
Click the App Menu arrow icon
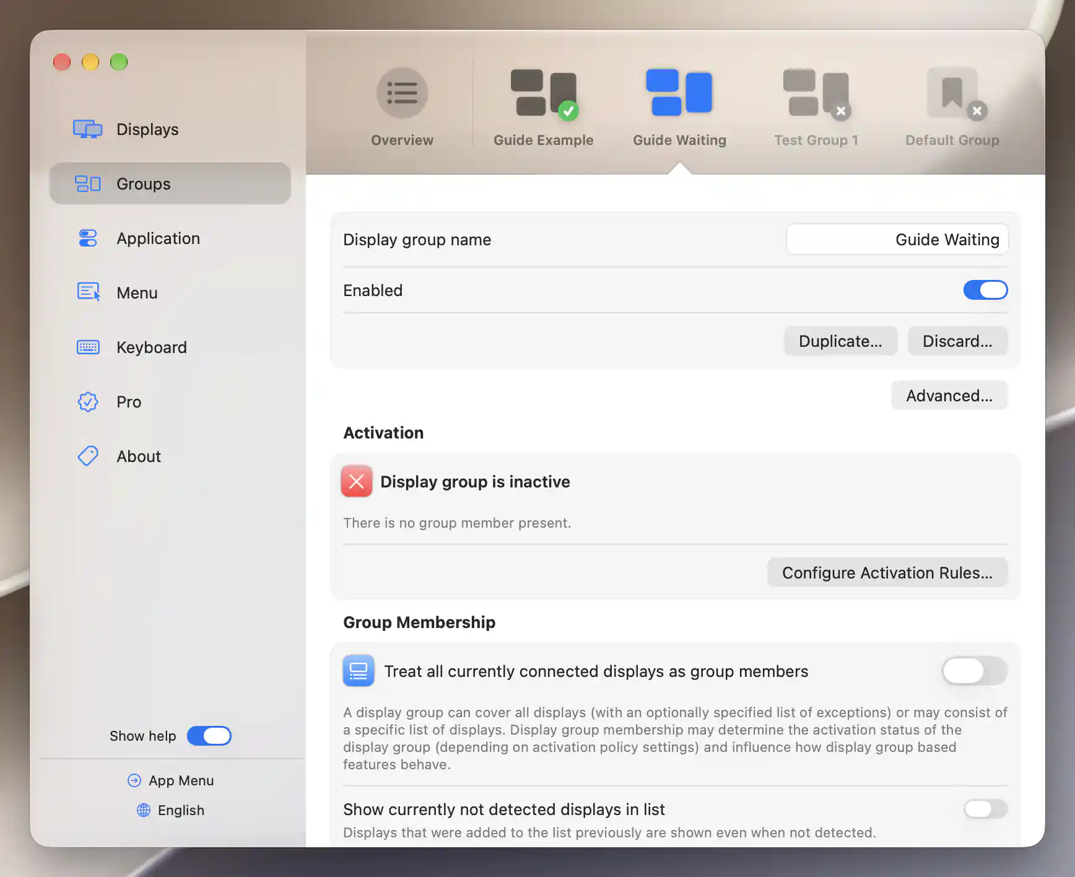tap(134, 780)
